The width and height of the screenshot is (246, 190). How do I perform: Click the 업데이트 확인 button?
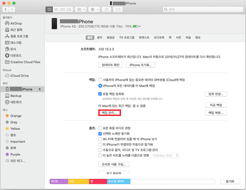pos(111,65)
